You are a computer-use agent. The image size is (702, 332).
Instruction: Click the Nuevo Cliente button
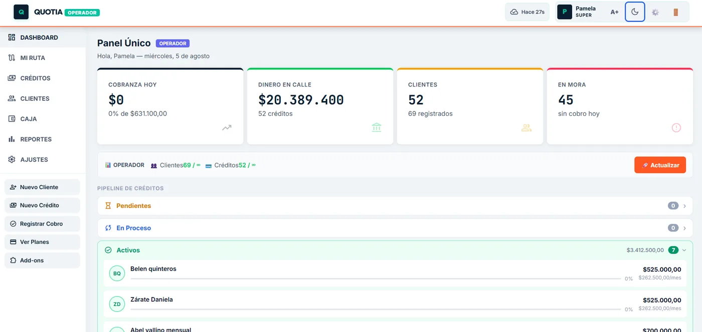coord(42,187)
